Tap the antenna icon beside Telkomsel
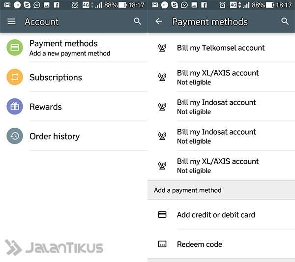The image size is (295, 262). [x=162, y=48]
